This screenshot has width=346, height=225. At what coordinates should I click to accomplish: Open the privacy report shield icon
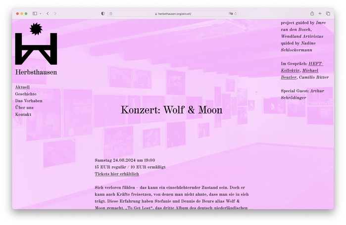103,14
